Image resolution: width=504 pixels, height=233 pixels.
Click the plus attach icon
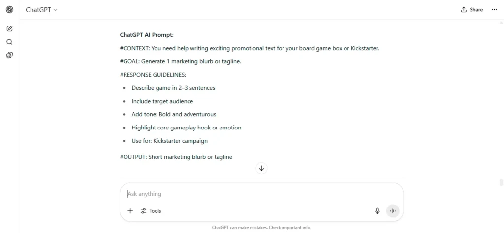pyautogui.click(x=130, y=211)
